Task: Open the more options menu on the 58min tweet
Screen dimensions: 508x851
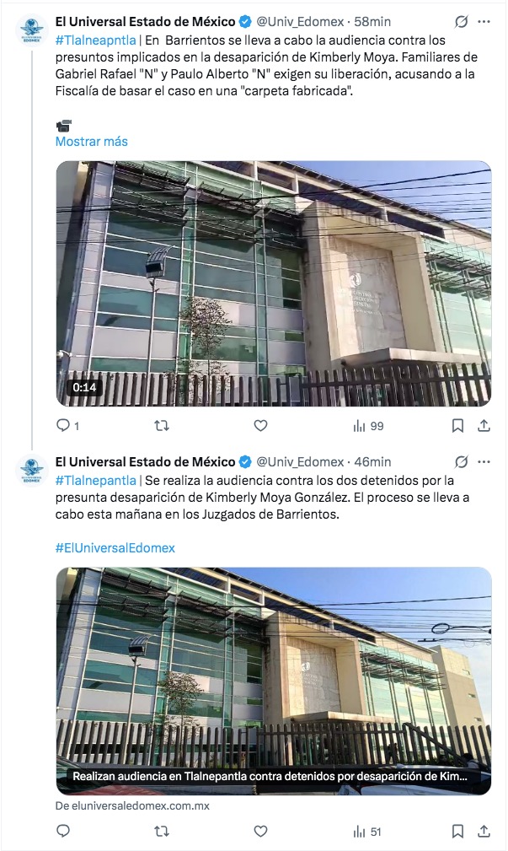Action: tap(484, 22)
